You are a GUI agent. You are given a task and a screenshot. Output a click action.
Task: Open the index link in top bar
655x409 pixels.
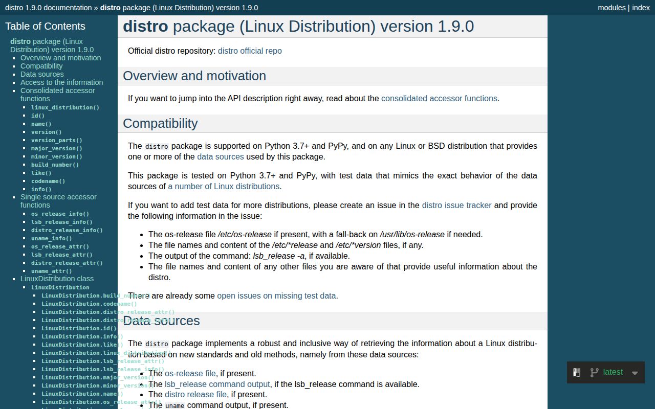(x=641, y=8)
